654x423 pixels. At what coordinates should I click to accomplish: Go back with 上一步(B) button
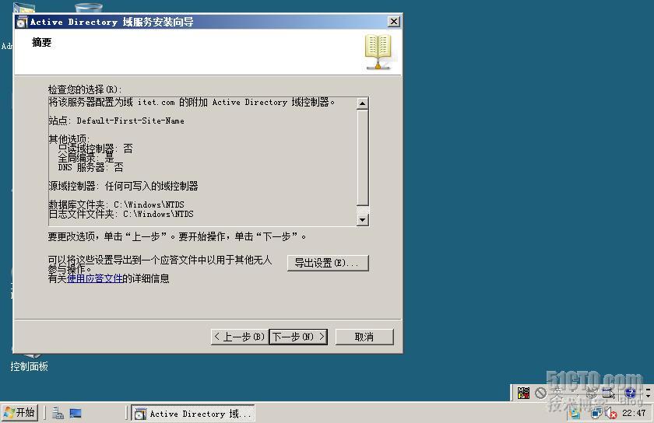tap(240, 337)
